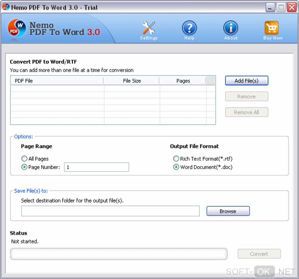Click the Add File(s) button
The width and height of the screenshot is (299, 279).
[x=247, y=81]
